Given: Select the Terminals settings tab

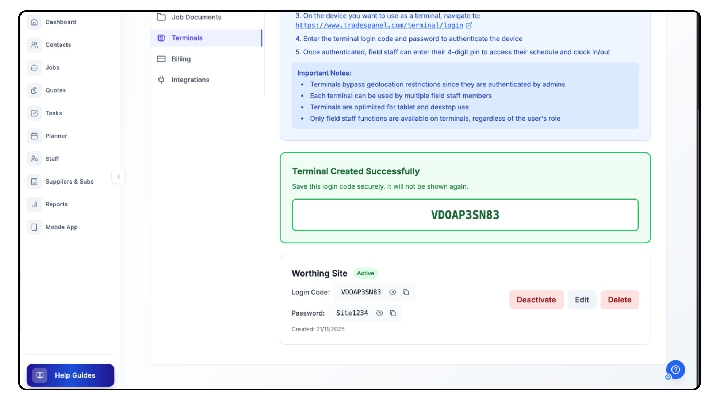Looking at the screenshot, I should coord(187,38).
